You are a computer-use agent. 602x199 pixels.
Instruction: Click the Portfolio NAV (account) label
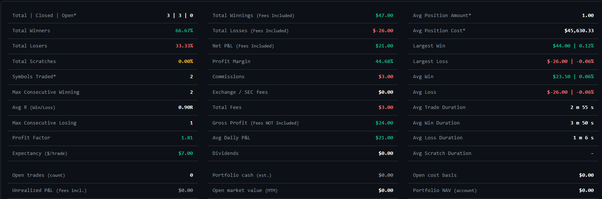(x=445, y=190)
